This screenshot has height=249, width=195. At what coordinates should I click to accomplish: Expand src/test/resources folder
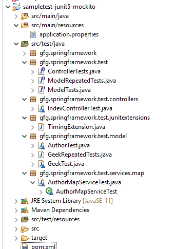[16, 220]
